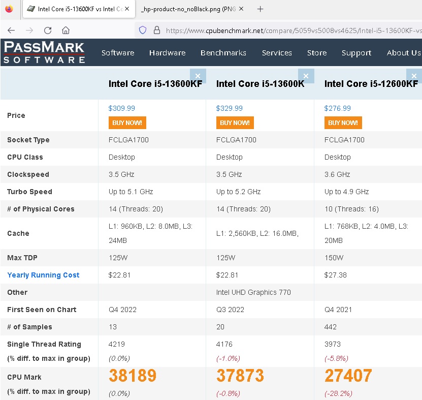Viewport: 422px width, 400px height.
Task: Open the Store menu
Action: [317, 53]
